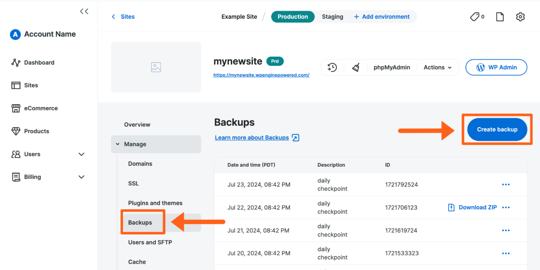The height and width of the screenshot is (270, 540).
Task: Open the settings gear icon
Action: pos(520,17)
